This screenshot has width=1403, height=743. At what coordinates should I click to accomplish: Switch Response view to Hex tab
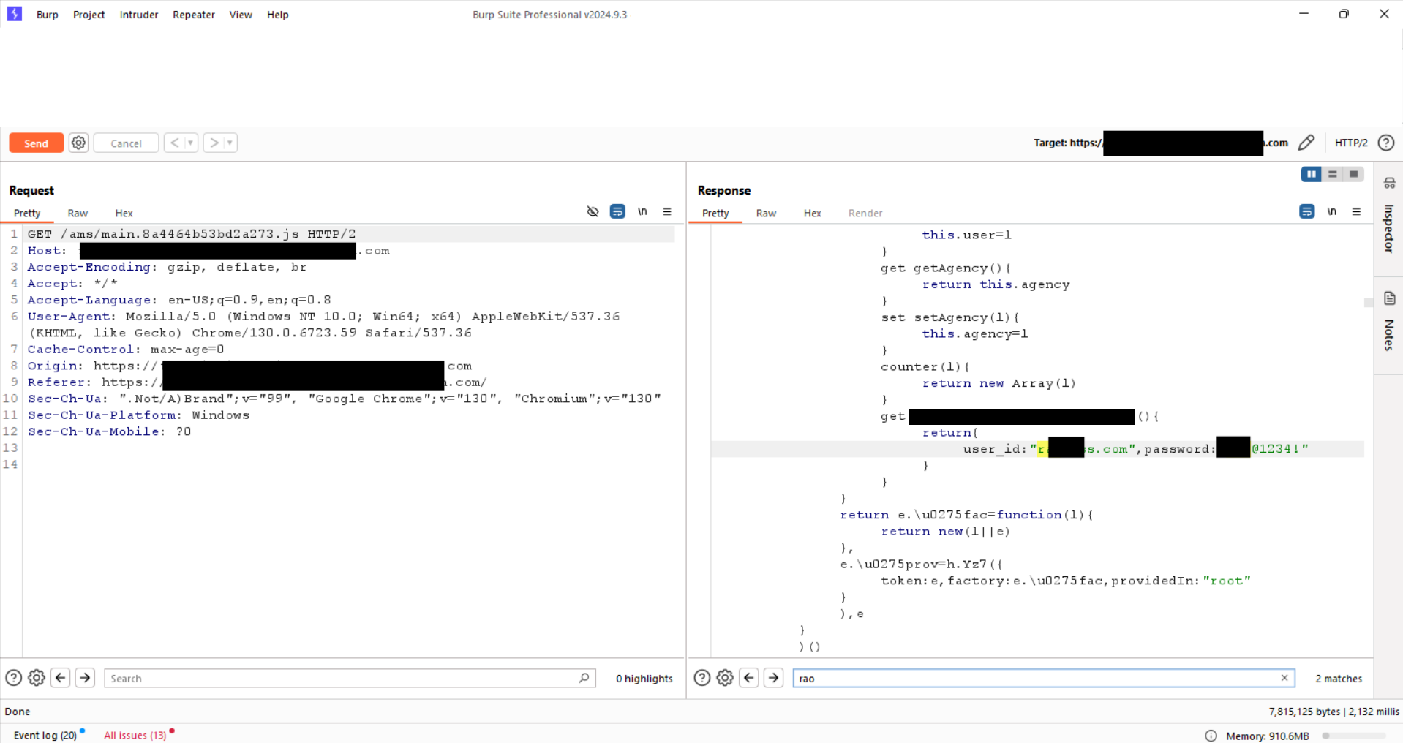point(813,213)
